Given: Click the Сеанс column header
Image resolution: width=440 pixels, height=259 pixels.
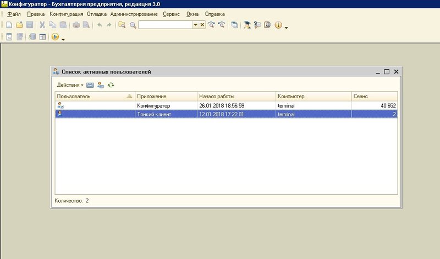Looking at the screenshot, I should click(x=375, y=97).
